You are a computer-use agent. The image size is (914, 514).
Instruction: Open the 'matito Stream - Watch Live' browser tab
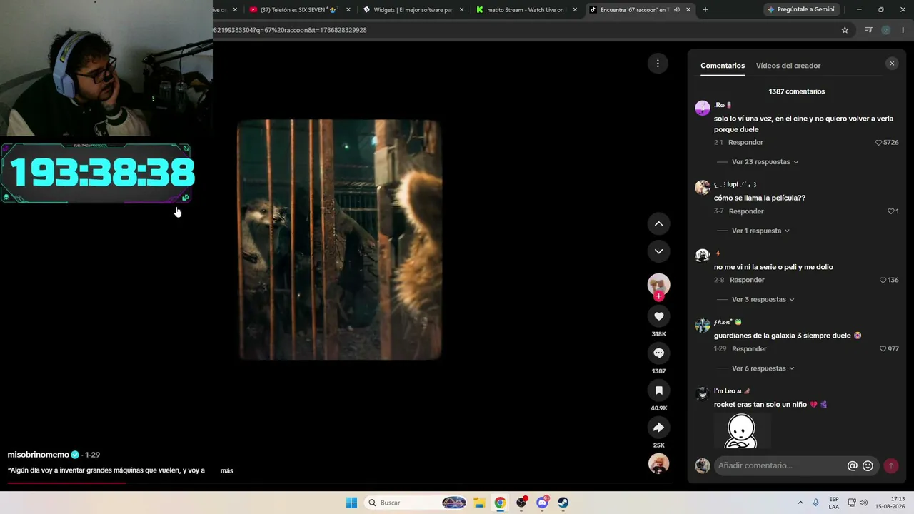tap(526, 10)
